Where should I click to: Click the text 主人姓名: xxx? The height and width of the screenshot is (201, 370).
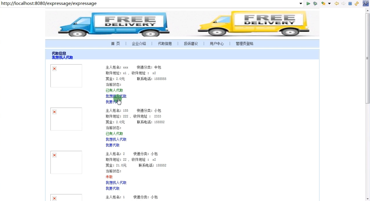click(x=117, y=67)
